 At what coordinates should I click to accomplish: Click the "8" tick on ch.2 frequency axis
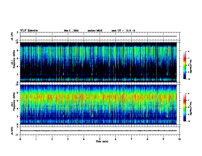click(18, 93)
